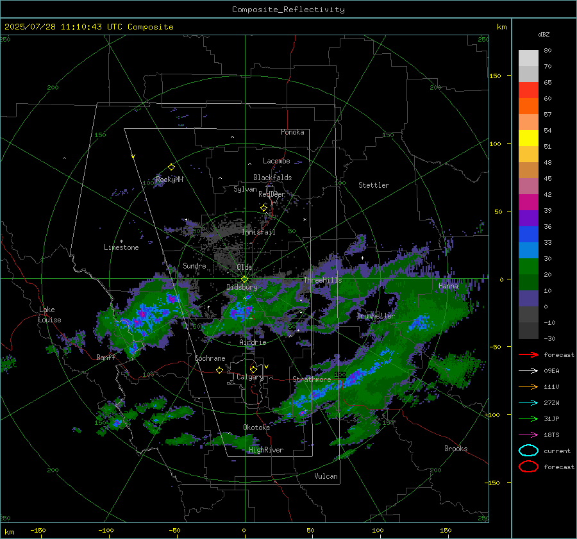Choose the green 31JP arrow legend entry

[x=528, y=419]
